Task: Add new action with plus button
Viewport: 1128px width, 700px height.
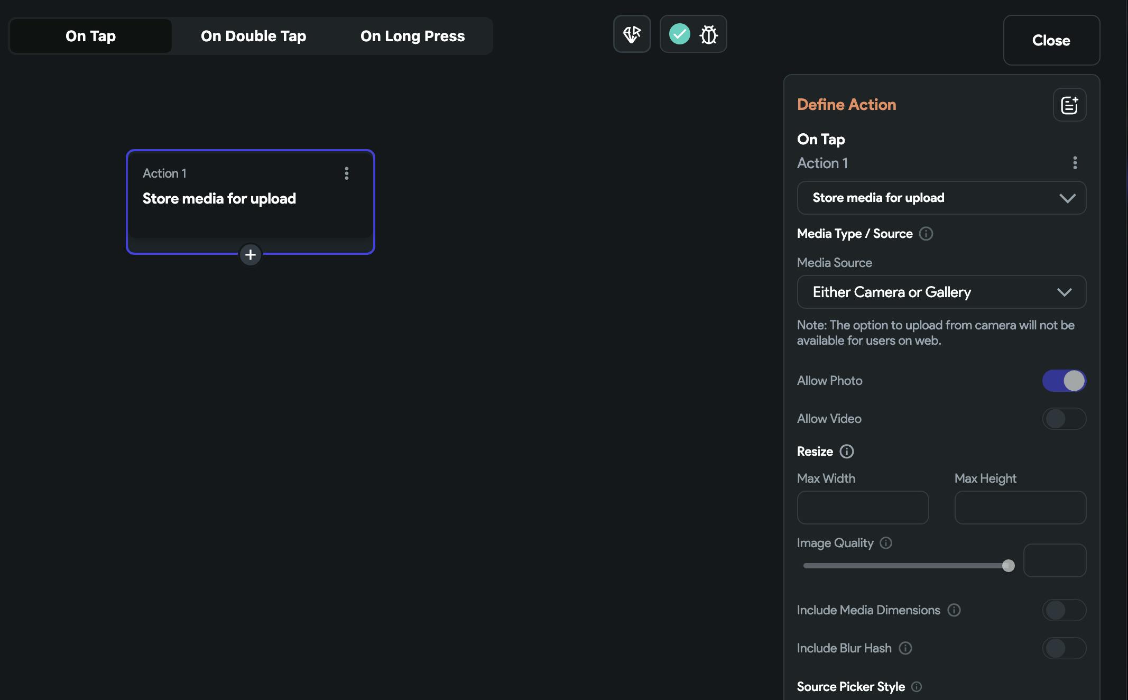Action: click(x=251, y=255)
